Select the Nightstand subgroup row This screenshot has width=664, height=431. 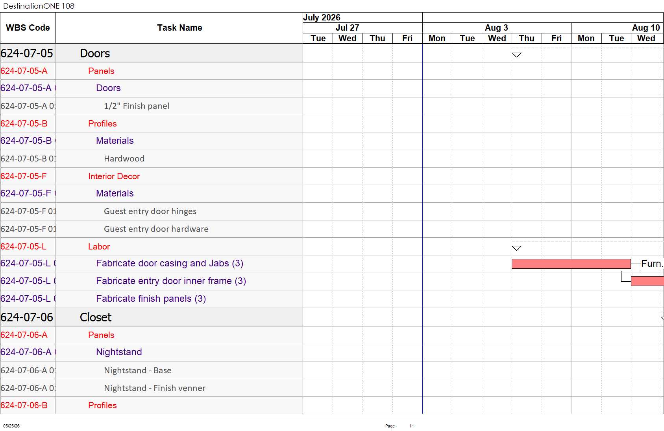pos(152,352)
